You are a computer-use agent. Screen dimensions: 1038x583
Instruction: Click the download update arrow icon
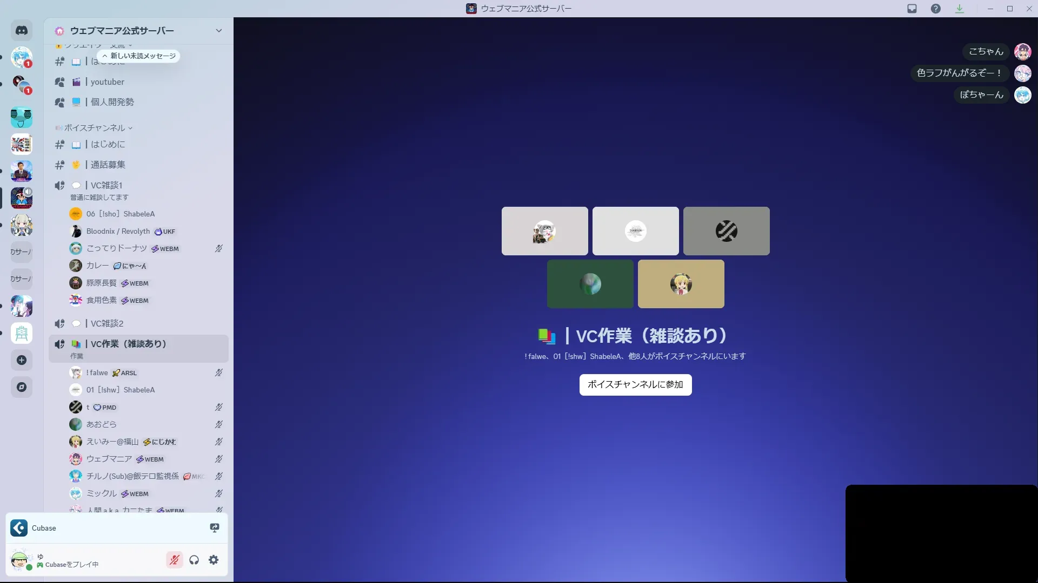pyautogui.click(x=960, y=9)
